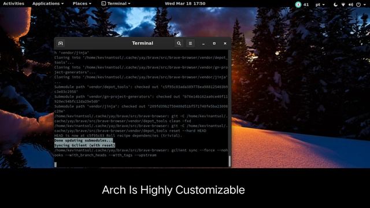Click the green indicator showing 41
This screenshot has width=370, height=208.
pyautogui.click(x=302, y=5)
